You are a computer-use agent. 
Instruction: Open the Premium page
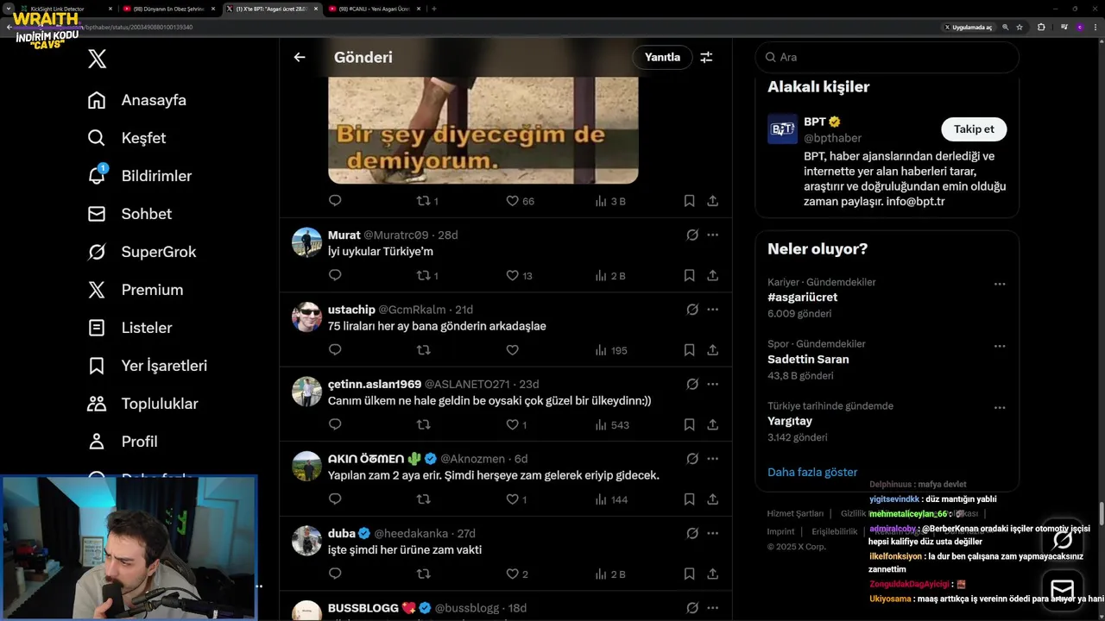click(x=136, y=290)
